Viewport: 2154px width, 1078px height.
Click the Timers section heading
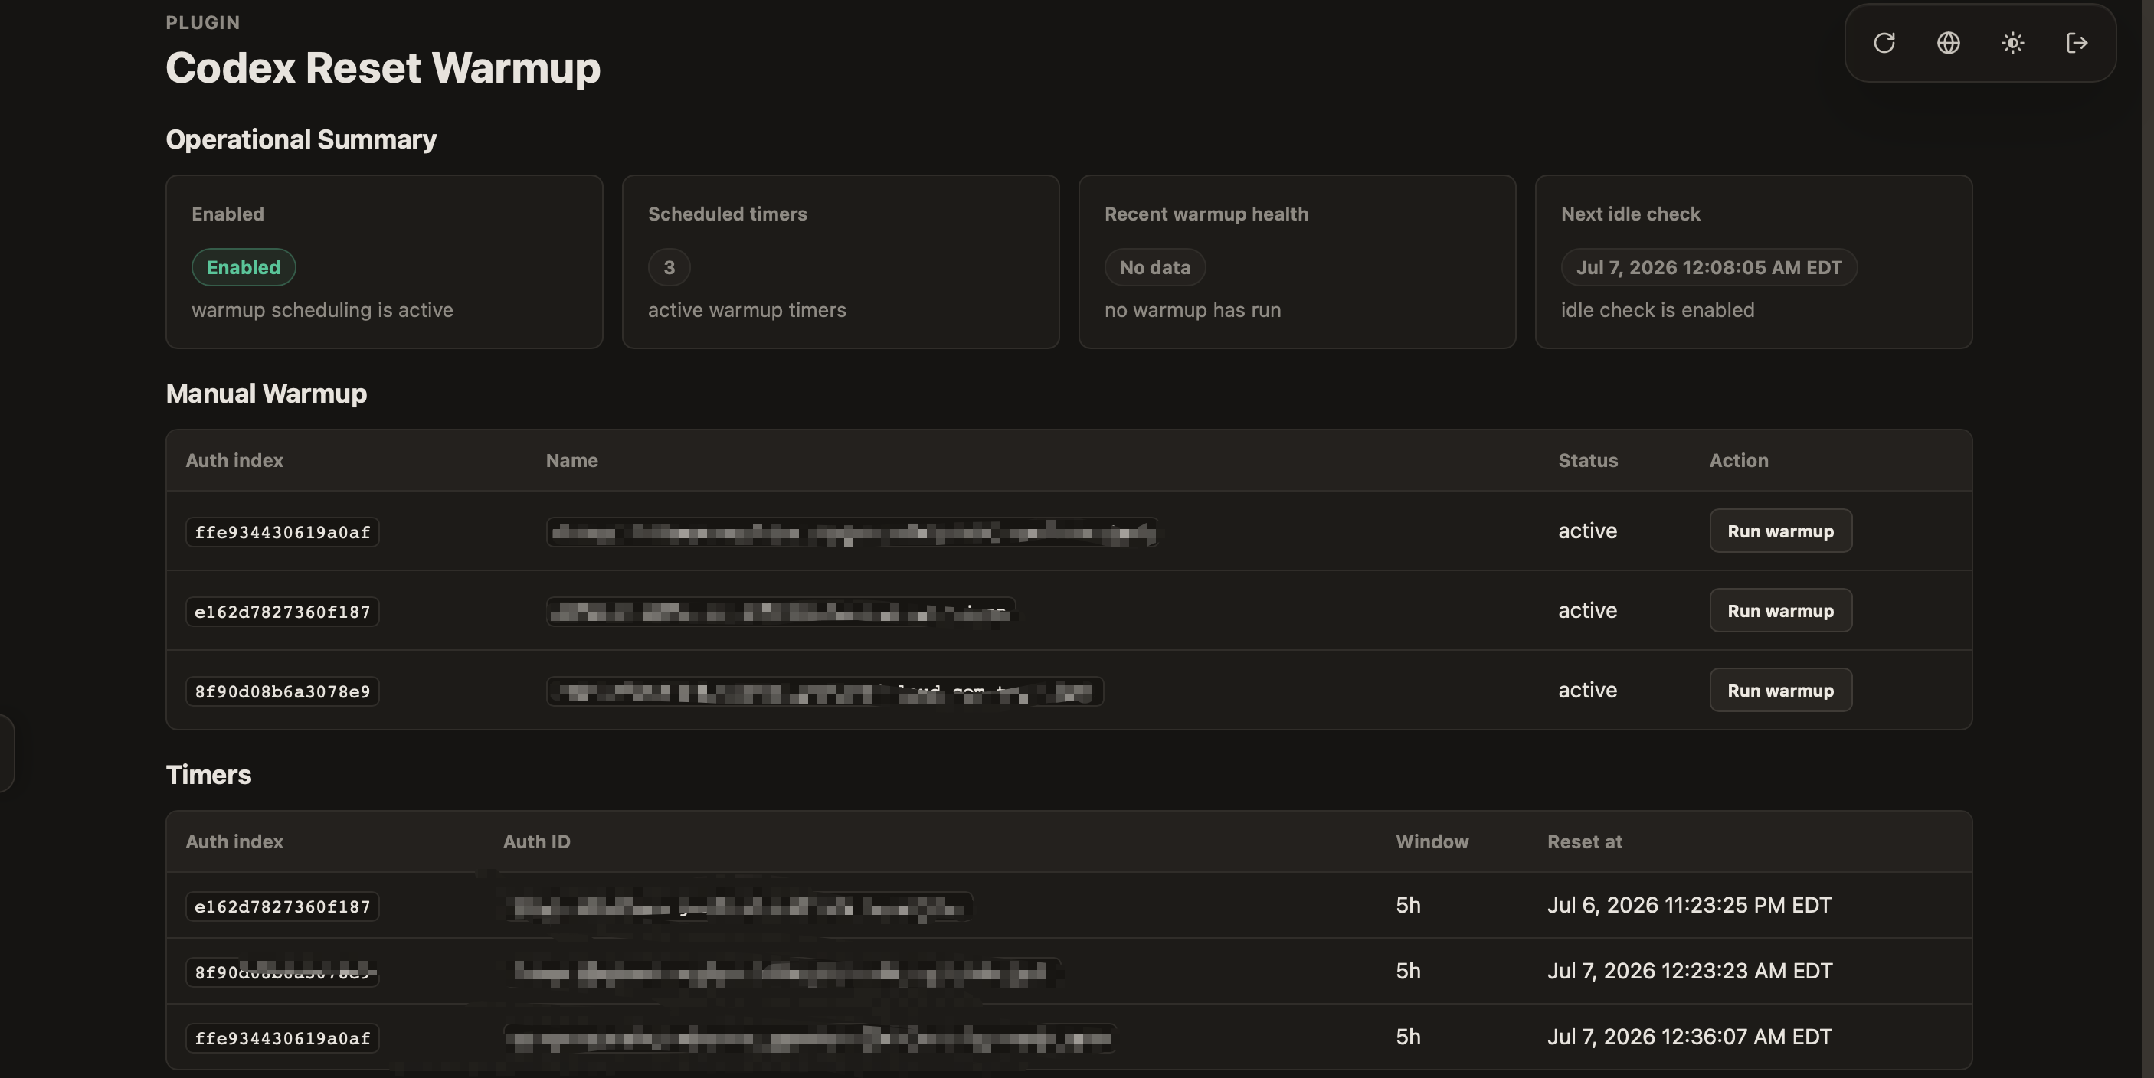click(208, 775)
